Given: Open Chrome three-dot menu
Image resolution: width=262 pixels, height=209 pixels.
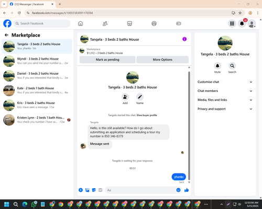Looking at the screenshot, I should (x=258, y=13).
